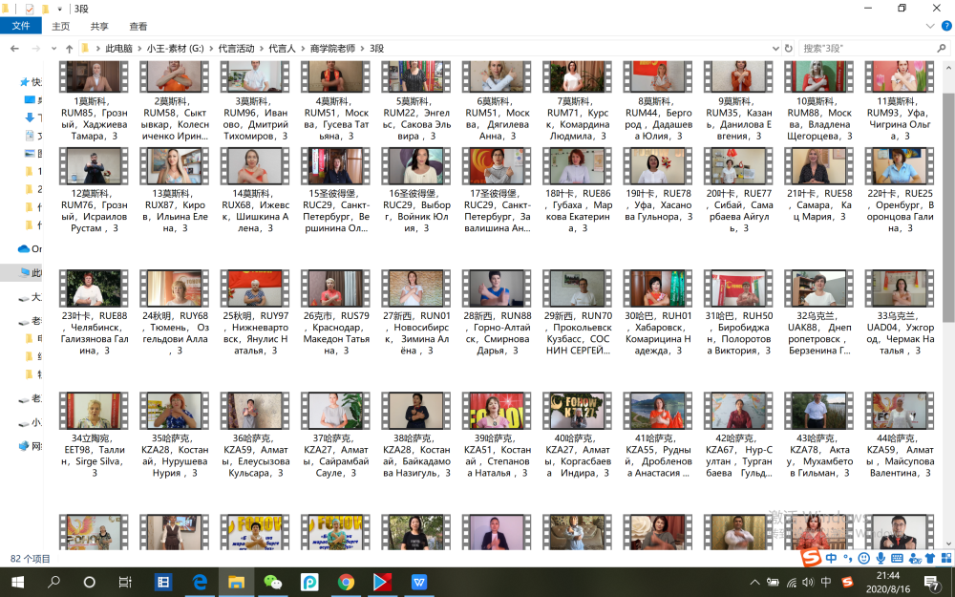Click 此电脑 in the address breadcrumb
The width and height of the screenshot is (955, 597).
pyautogui.click(x=118, y=48)
